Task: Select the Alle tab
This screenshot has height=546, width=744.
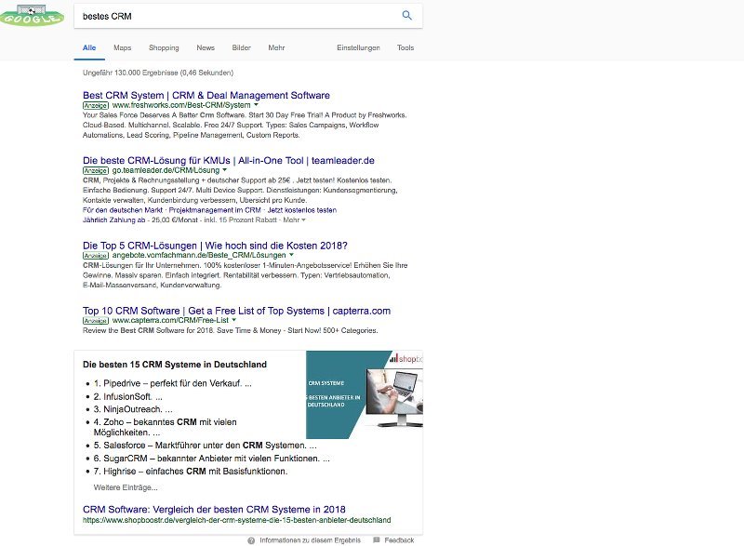Action: [x=89, y=47]
